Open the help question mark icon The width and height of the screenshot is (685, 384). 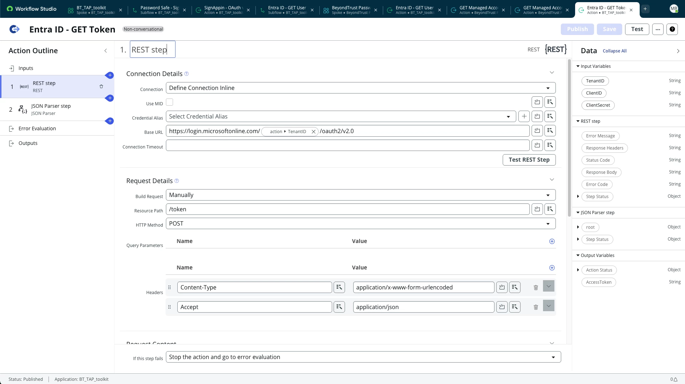click(672, 29)
